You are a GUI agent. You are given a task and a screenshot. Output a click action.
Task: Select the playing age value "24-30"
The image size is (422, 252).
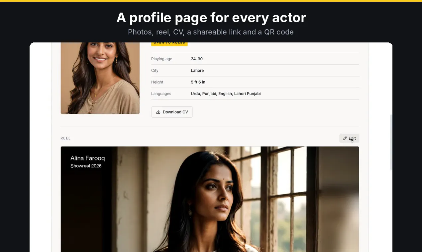tap(197, 59)
